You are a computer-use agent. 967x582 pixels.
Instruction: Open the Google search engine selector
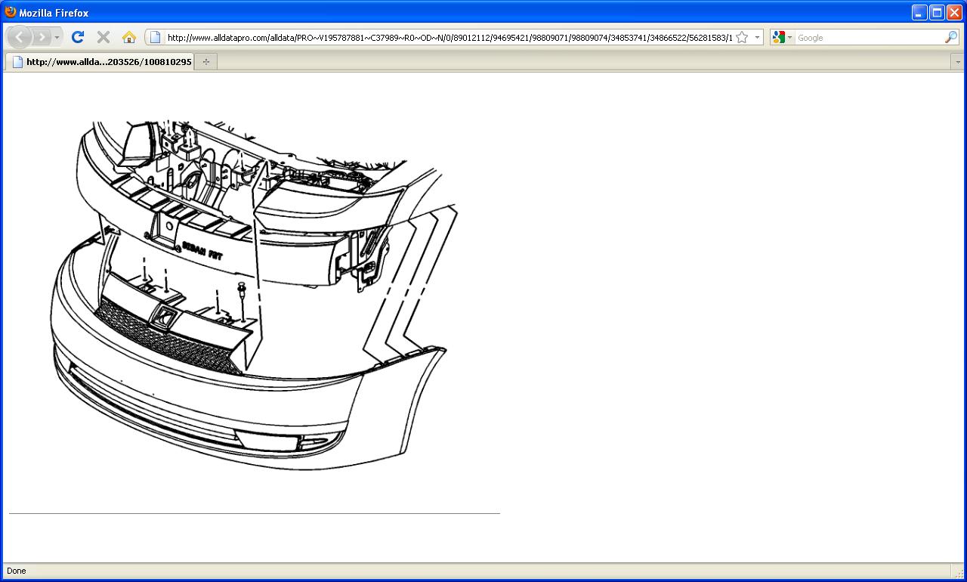tap(783, 37)
